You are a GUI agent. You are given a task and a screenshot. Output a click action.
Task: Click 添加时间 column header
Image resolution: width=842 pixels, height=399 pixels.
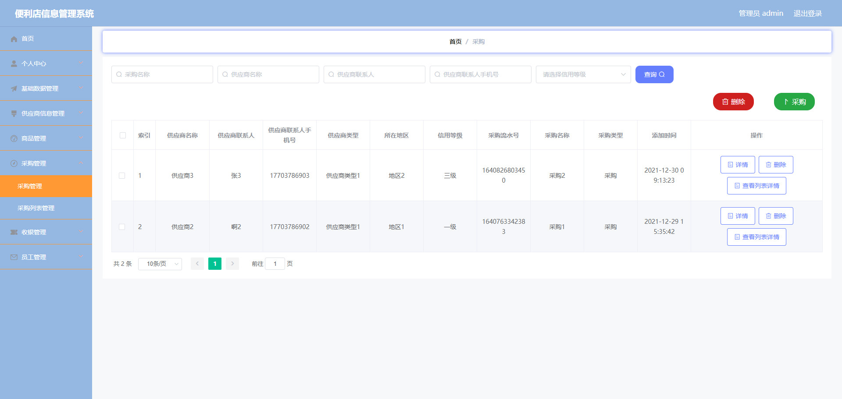click(x=664, y=135)
